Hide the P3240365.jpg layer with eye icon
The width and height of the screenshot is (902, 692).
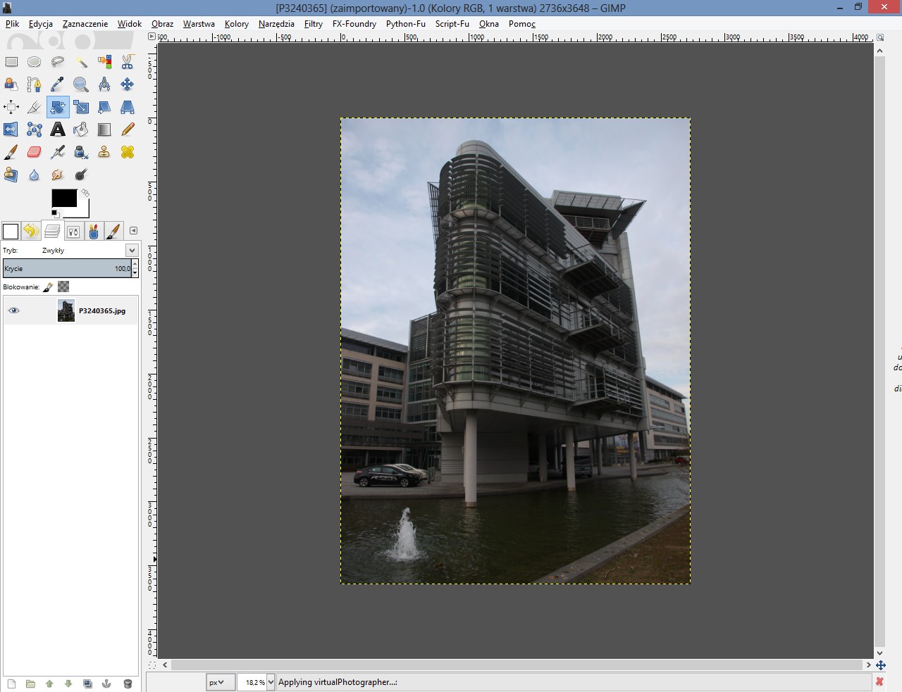(x=13, y=310)
